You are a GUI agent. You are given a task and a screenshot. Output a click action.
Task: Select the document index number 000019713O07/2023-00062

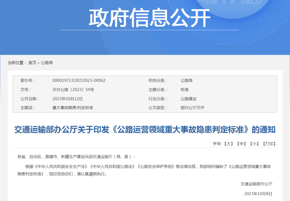(79, 80)
